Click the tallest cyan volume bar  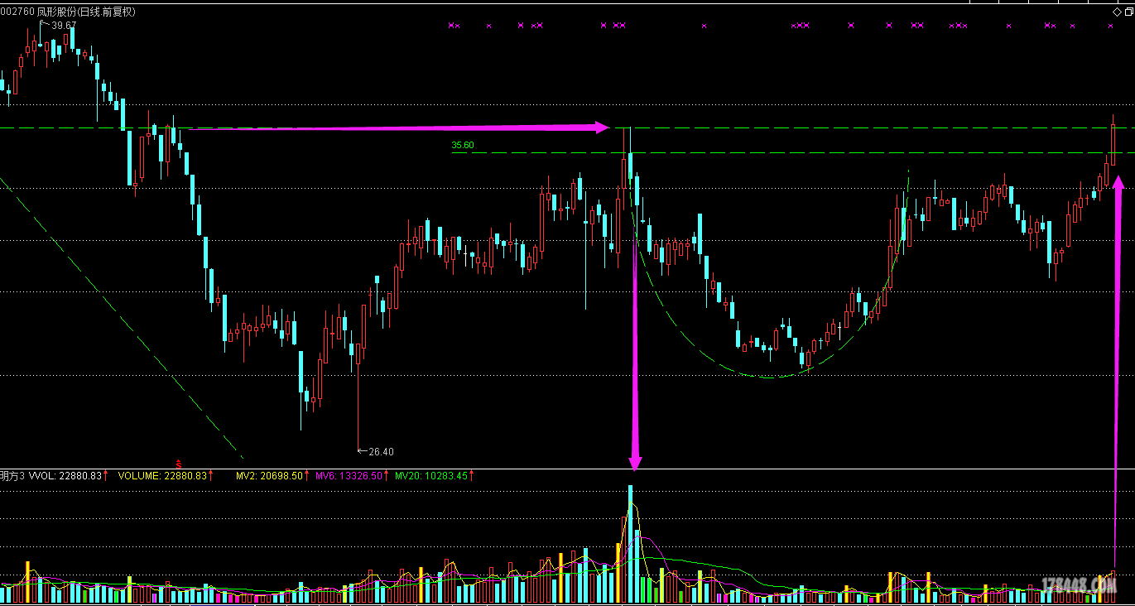(630, 543)
